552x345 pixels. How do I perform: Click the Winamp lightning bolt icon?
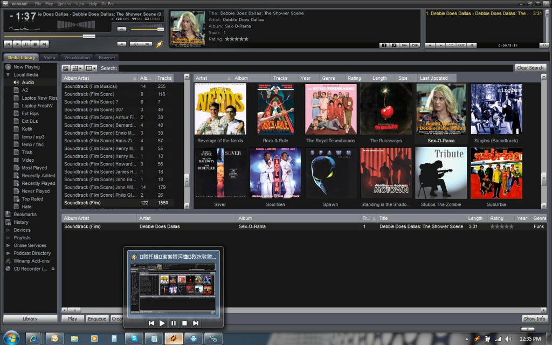coord(160,44)
